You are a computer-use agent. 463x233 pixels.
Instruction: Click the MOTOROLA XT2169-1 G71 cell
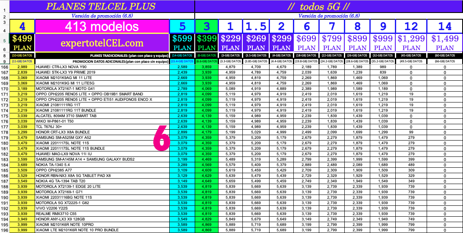pyautogui.click(x=102, y=192)
